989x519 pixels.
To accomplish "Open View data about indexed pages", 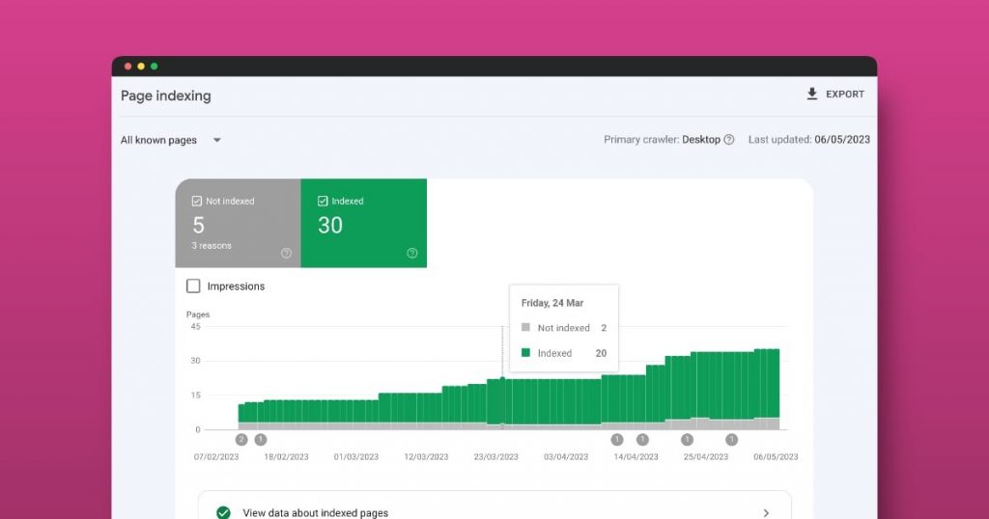I will [494, 505].
